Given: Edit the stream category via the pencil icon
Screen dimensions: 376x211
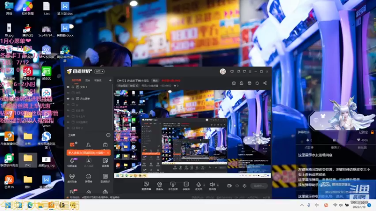Looking at the screenshot, I should coord(137,85).
